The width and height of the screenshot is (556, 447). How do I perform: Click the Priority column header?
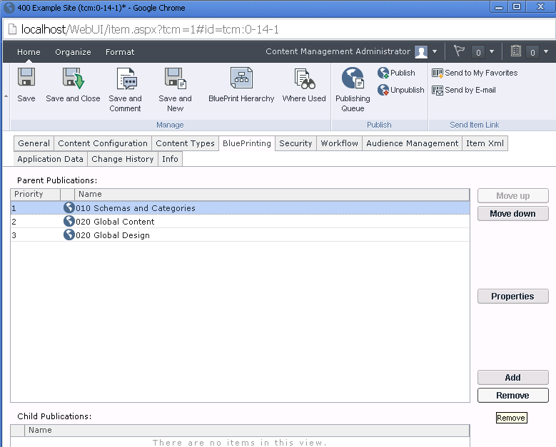coord(36,194)
